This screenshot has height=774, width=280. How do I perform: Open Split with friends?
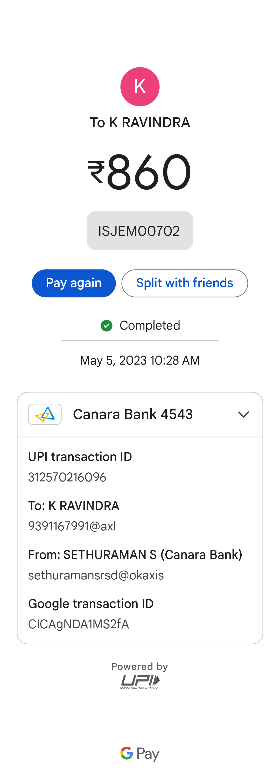coord(185,283)
